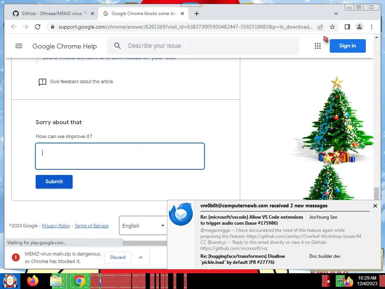Click the How can we improve it textbox

pyautogui.click(x=120, y=156)
